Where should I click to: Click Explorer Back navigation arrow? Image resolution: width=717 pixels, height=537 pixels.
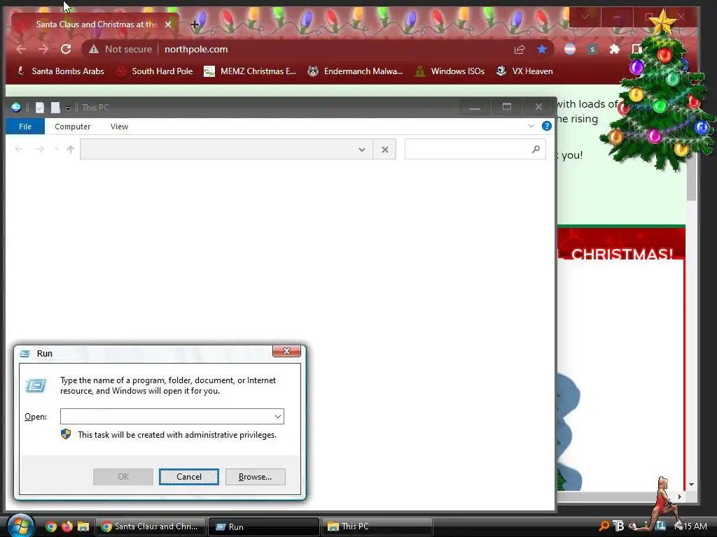click(19, 149)
